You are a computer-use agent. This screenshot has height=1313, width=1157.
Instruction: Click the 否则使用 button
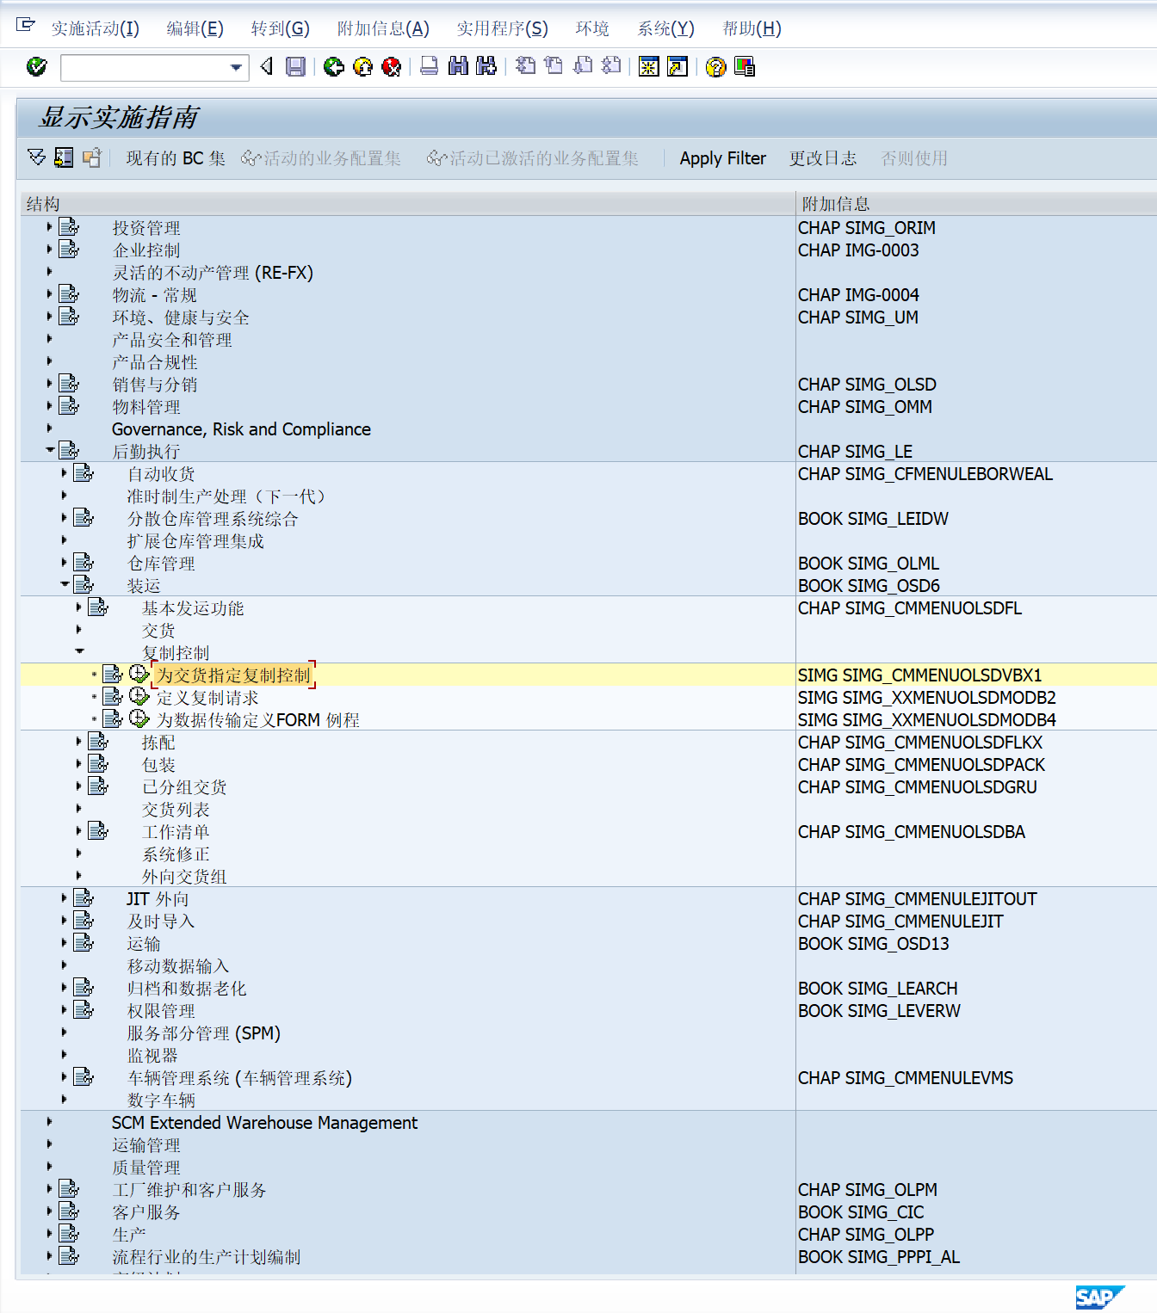(x=914, y=158)
